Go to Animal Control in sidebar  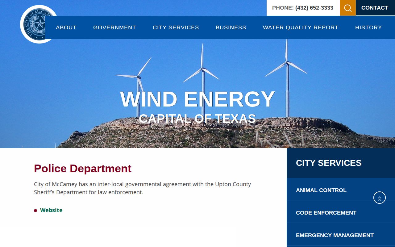[x=341, y=190]
